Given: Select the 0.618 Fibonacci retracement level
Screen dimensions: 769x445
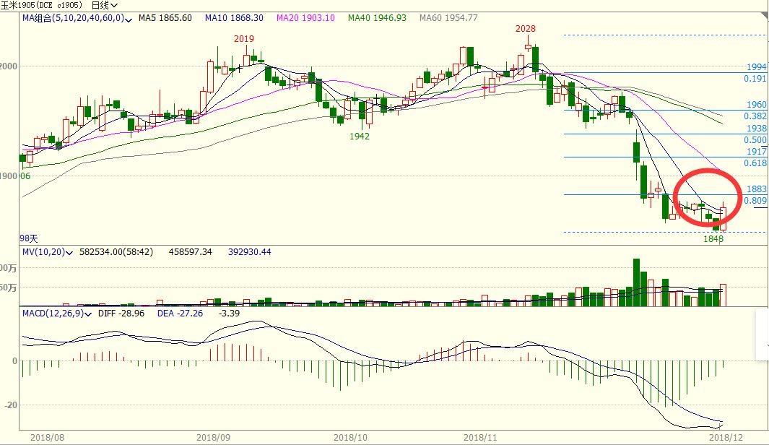Looking at the screenshot, I should tap(755, 163).
